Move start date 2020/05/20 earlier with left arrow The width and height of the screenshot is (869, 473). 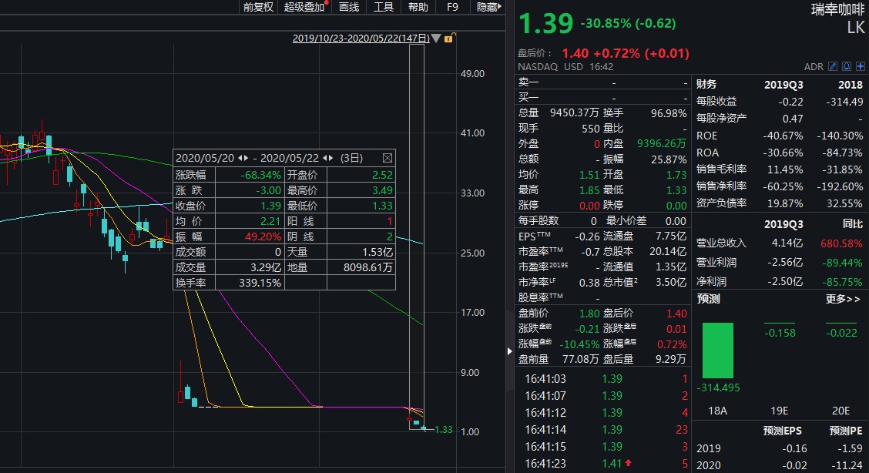(240, 158)
